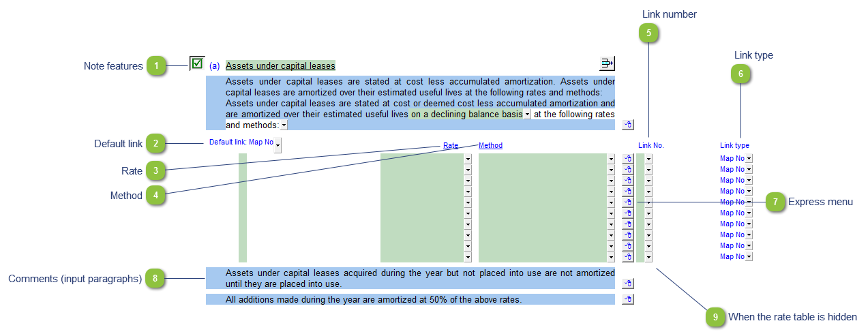
Task: Open dropdown after 'and methods:' text
Action: pyautogui.click(x=284, y=125)
